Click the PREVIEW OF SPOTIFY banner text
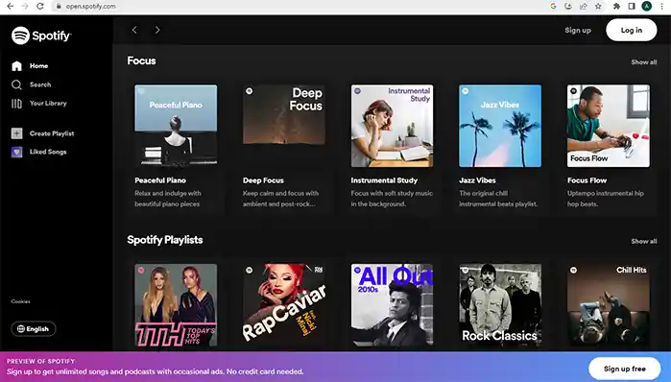This screenshot has width=671, height=382. [40, 361]
